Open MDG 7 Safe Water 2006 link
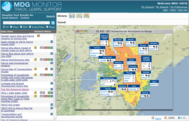This screenshot has height=121, width=189. tap(14, 93)
